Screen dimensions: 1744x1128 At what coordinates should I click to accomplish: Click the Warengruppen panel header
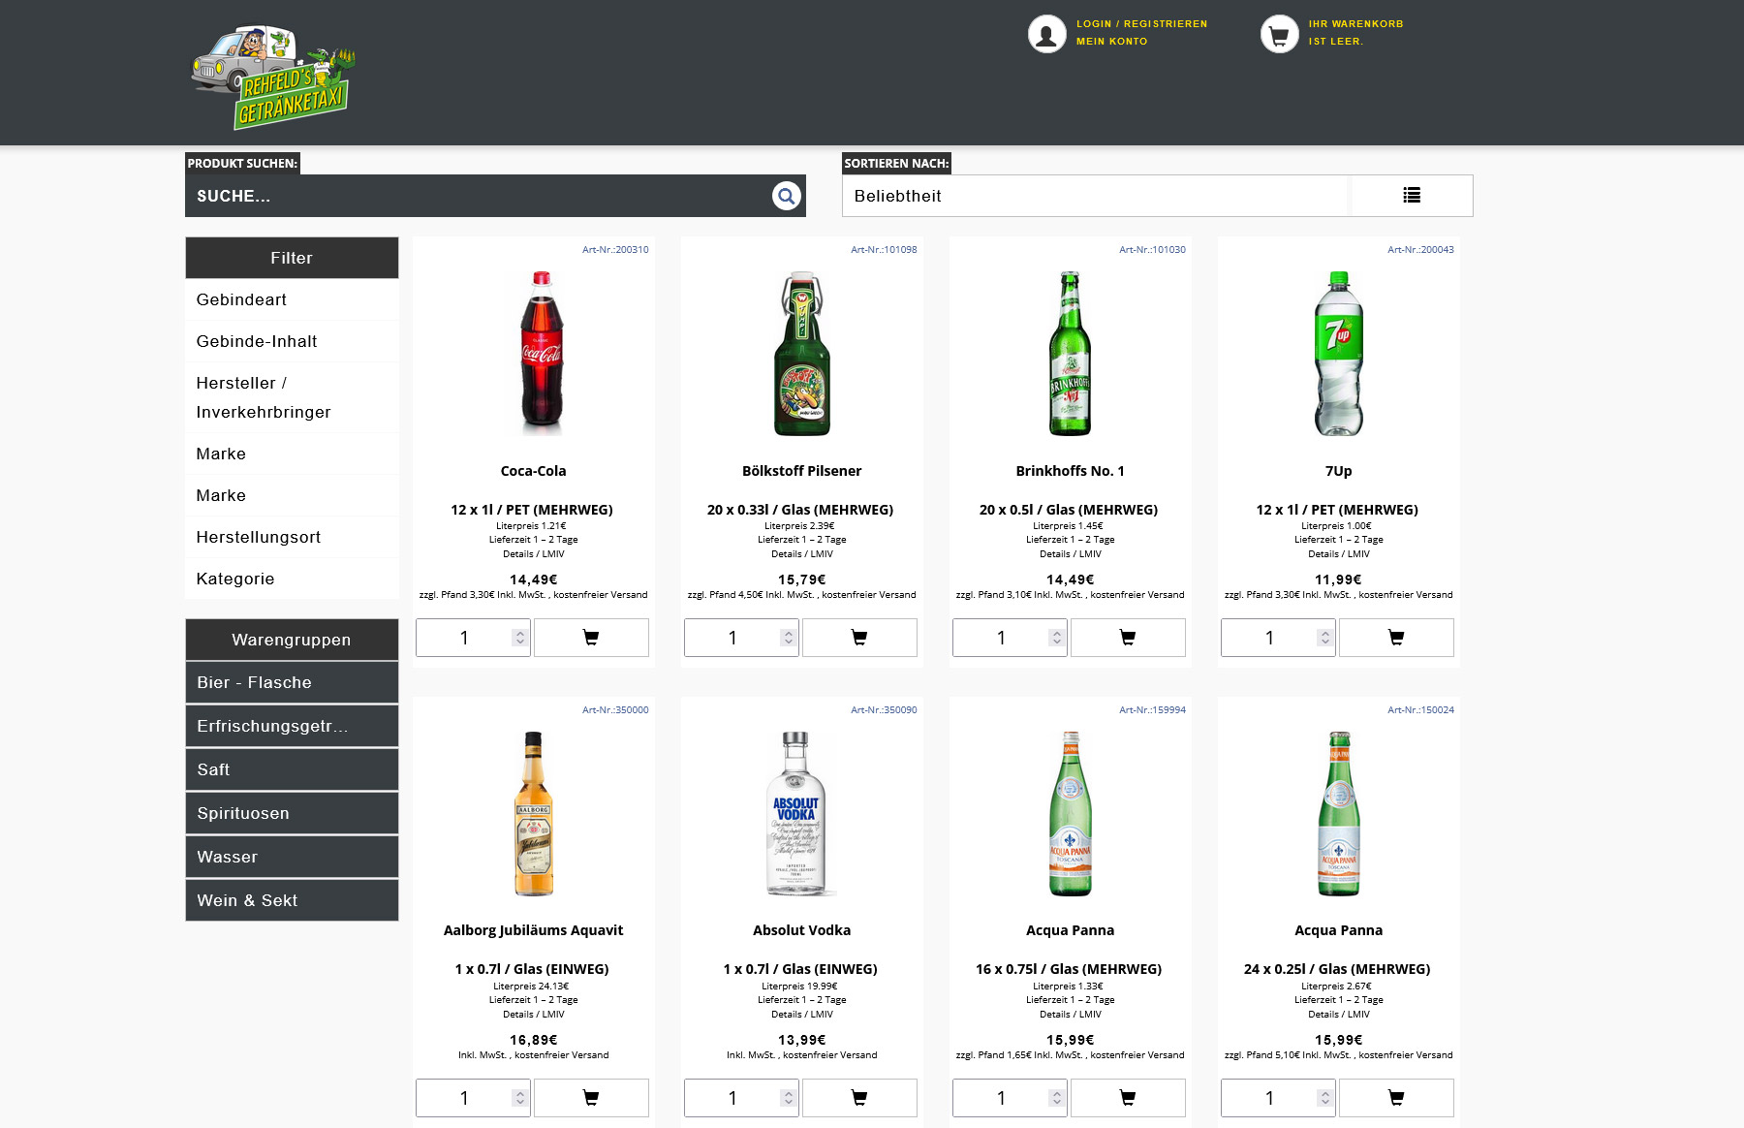pyautogui.click(x=292, y=640)
